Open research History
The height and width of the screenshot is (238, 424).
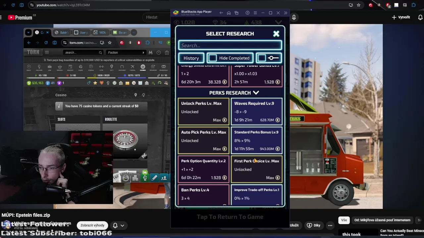(x=191, y=58)
